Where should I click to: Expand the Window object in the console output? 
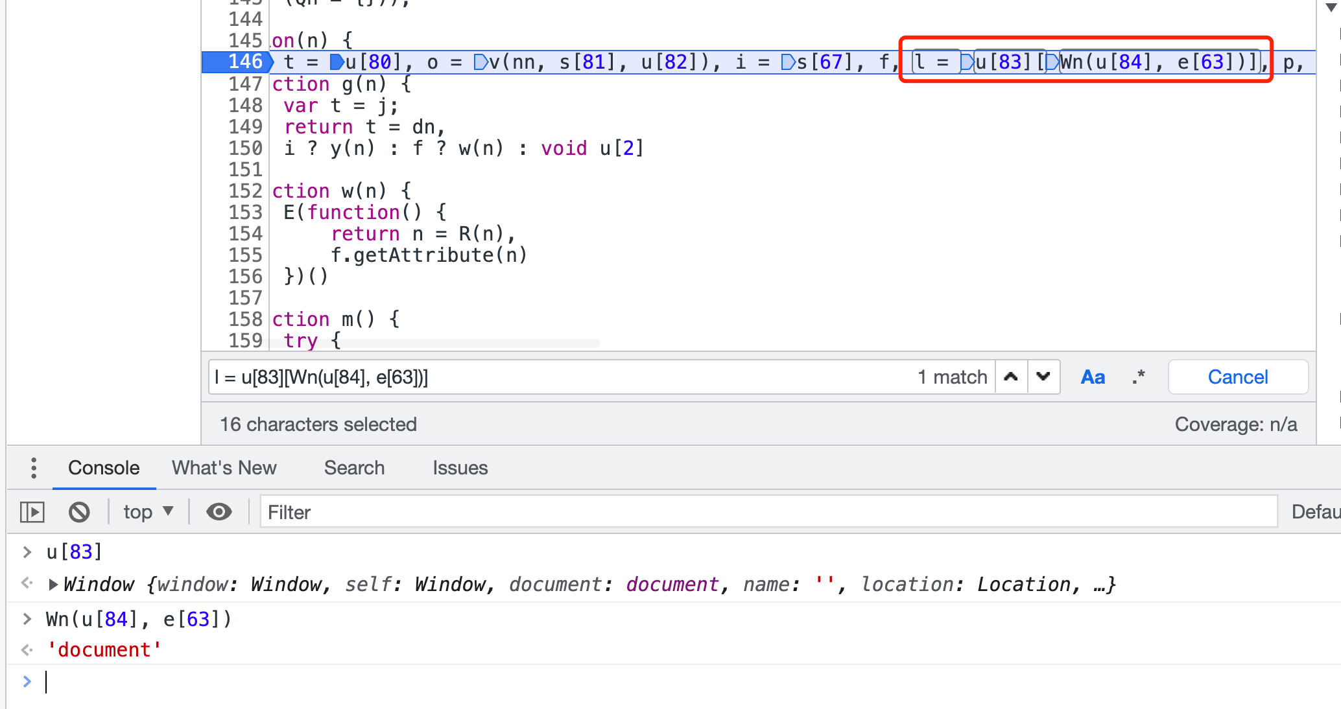point(54,585)
